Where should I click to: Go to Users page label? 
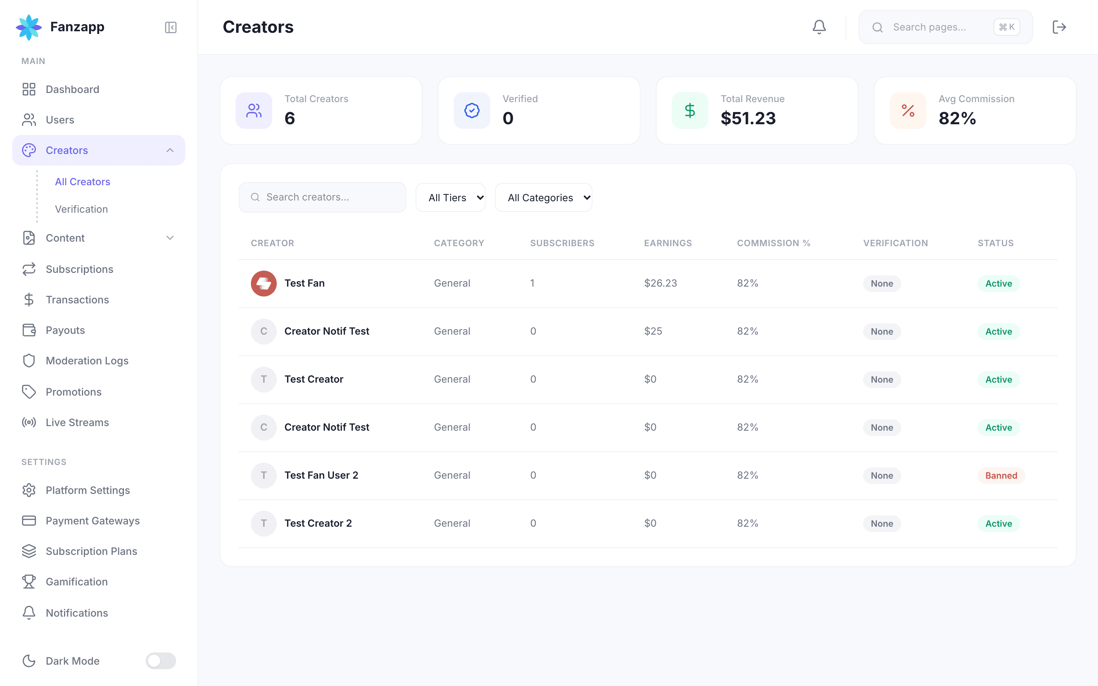[60, 120]
